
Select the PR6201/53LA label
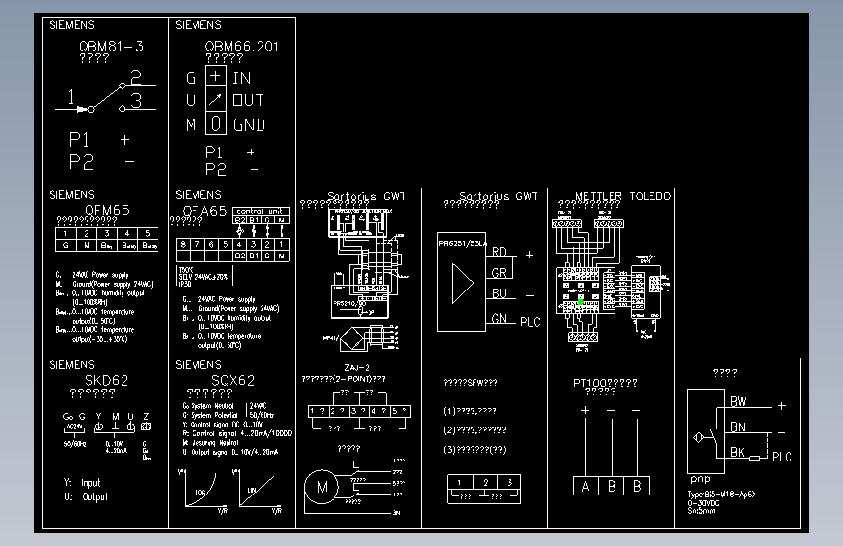click(463, 244)
